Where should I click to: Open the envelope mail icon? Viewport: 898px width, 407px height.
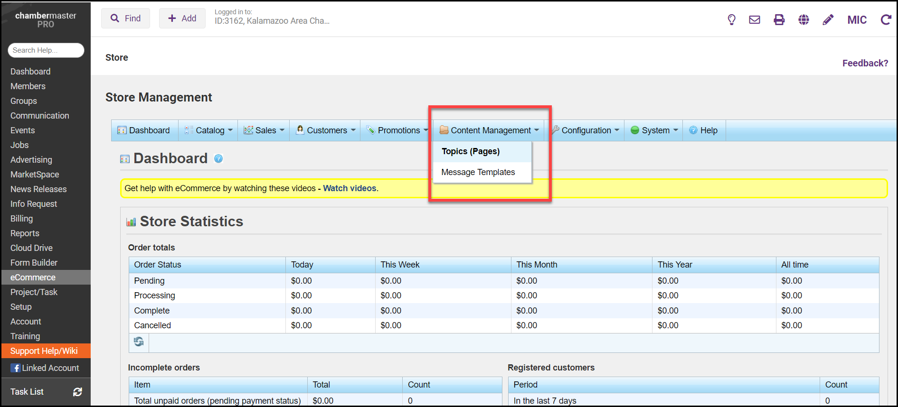(755, 19)
